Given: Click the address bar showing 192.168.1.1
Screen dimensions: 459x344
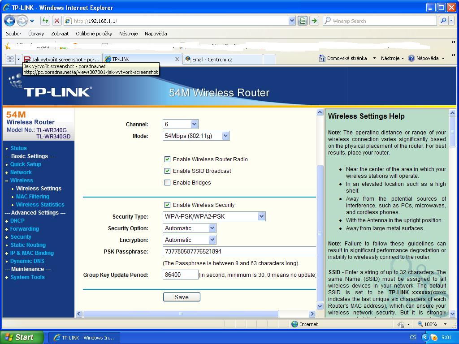Looking at the screenshot, I should click(180, 21).
